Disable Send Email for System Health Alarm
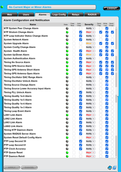Viewport: 121px width, 172px height. pos(112,51)
